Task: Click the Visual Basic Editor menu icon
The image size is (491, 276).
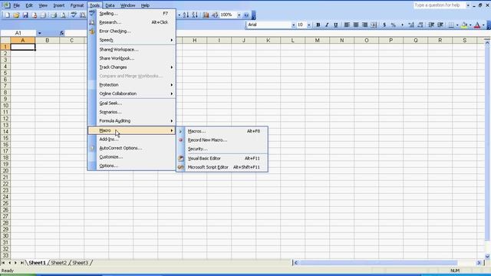Action: coord(181,159)
